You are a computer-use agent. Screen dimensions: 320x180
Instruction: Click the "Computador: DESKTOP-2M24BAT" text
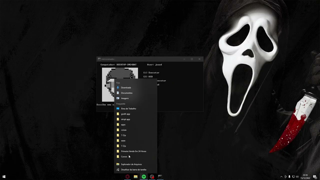[118, 64]
